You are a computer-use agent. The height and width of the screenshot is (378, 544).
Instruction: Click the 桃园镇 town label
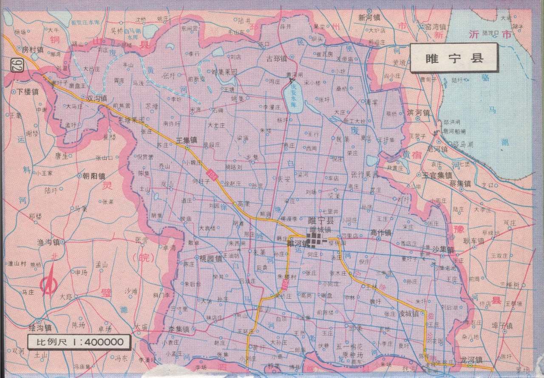point(211,258)
